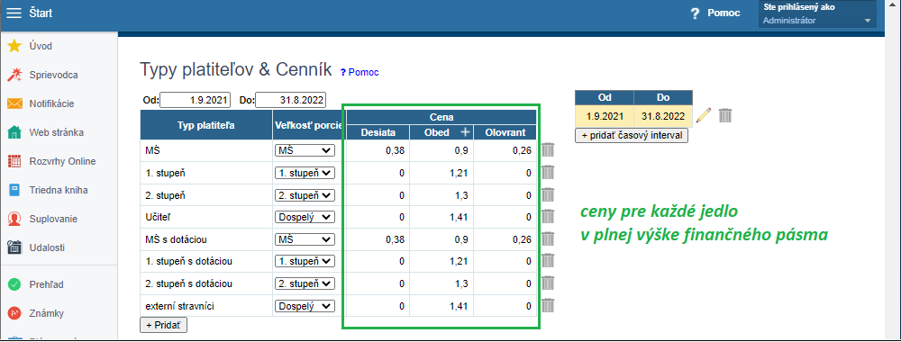This screenshot has height=342, width=901.
Task: Delete the 2. stupeň row via its trash icon
Action: point(548,194)
